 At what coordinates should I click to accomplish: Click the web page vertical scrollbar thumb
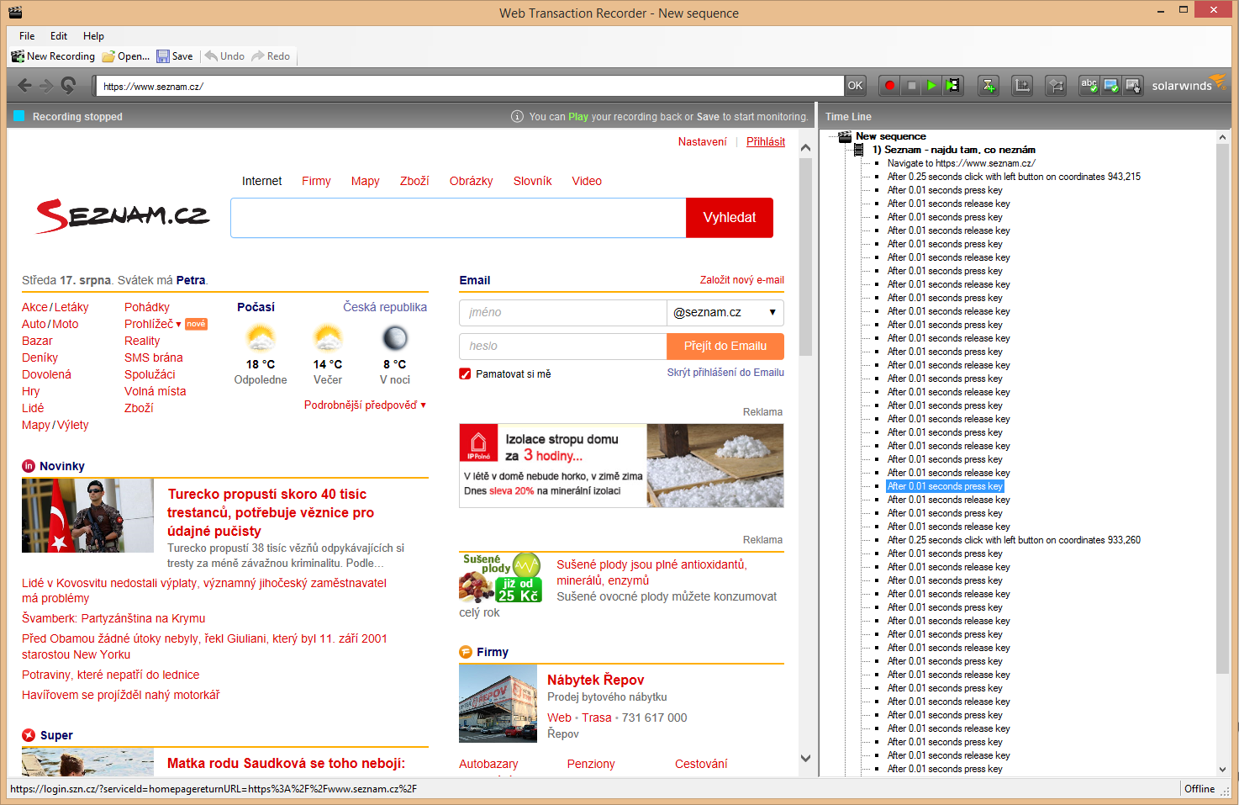tap(805, 257)
